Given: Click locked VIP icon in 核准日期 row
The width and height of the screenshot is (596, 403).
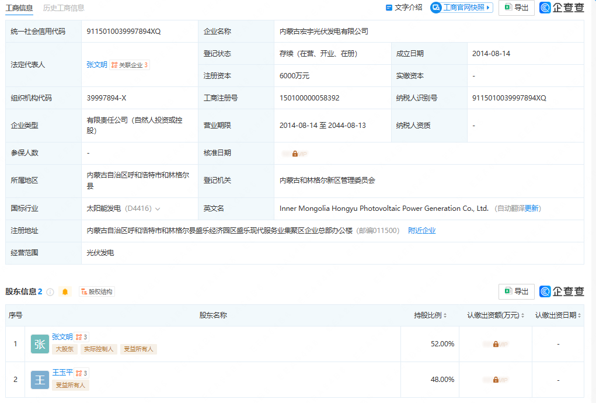Looking at the screenshot, I should pyautogui.click(x=295, y=154).
